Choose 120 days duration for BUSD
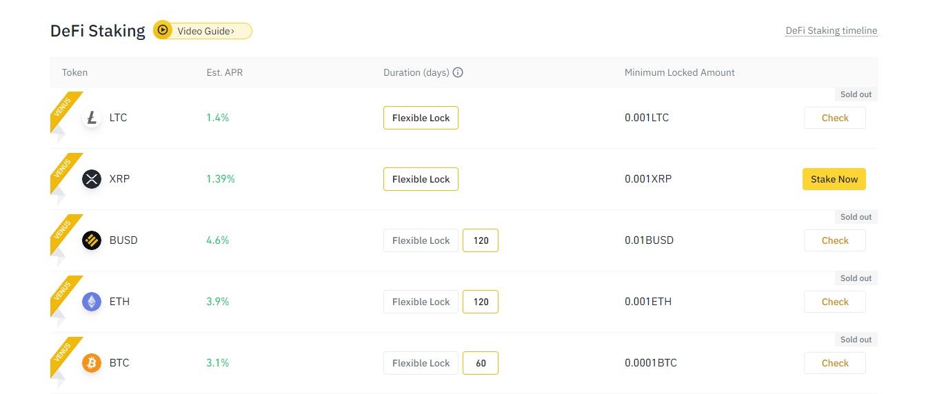 tap(481, 240)
